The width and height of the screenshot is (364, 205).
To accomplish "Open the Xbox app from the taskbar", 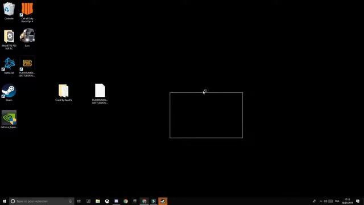I will point(107,201).
